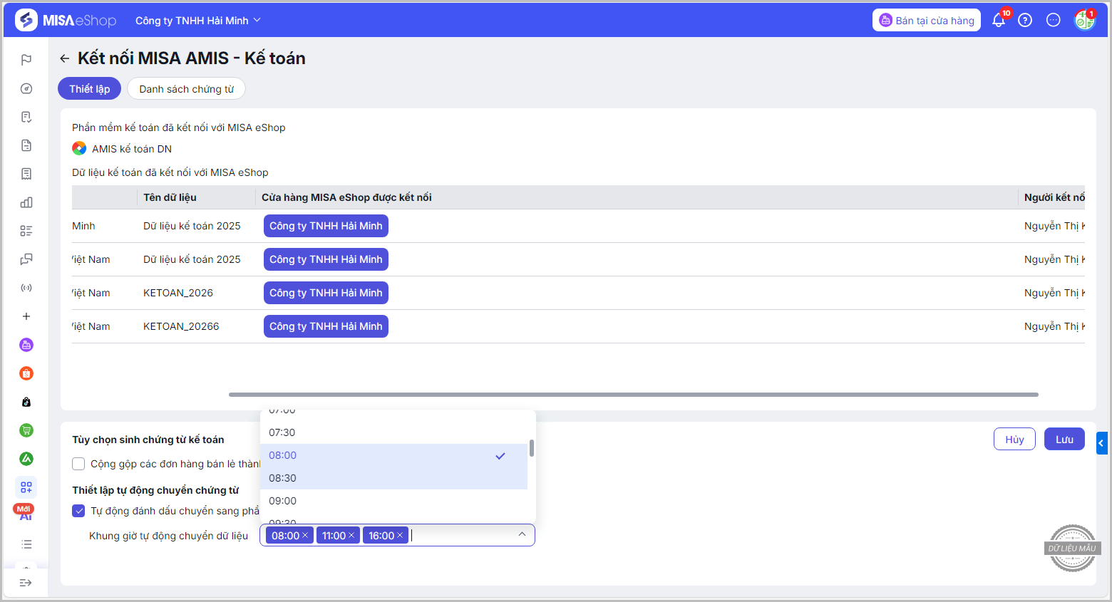The image size is (1112, 602).
Task: Collapse the time slot dropdown chevron
Action: [x=522, y=534]
